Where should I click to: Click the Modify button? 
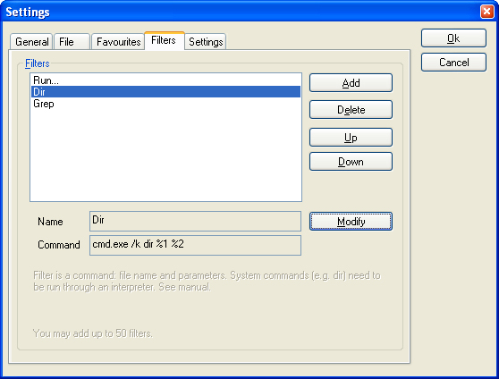(x=351, y=222)
